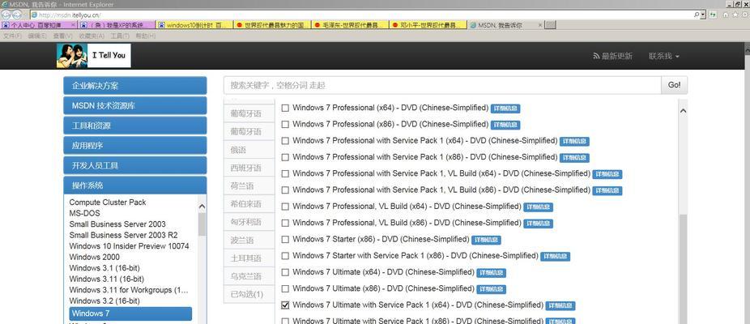Tick Professional with Service Pack 1 (x64) checkbox
The image size is (750, 324).
285,141
